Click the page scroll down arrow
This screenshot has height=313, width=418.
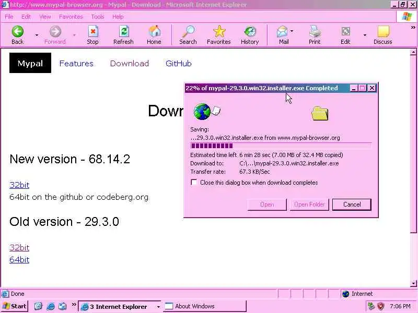[x=413, y=283]
